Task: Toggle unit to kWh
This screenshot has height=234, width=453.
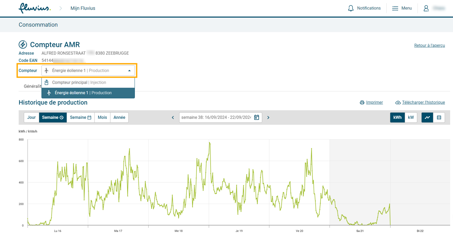Action: coord(397,117)
